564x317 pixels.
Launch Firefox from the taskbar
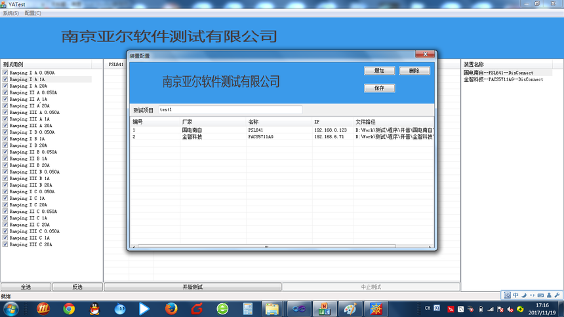click(171, 308)
